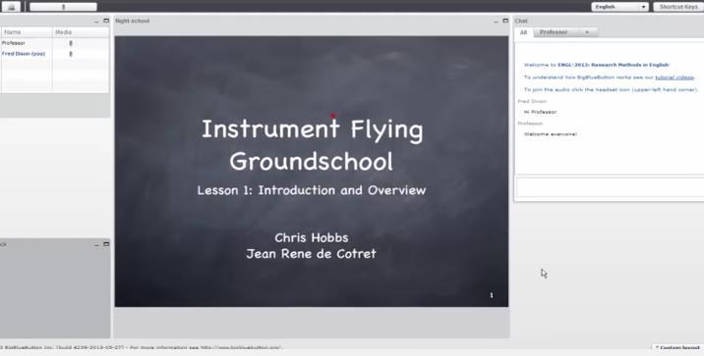Open the English language dropdown
Image resolution: width=704 pixels, height=356 pixels.
tap(619, 7)
